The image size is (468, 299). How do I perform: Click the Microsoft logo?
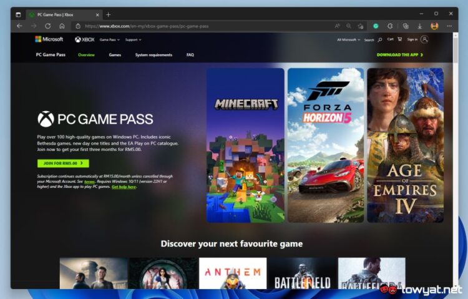[x=49, y=39]
